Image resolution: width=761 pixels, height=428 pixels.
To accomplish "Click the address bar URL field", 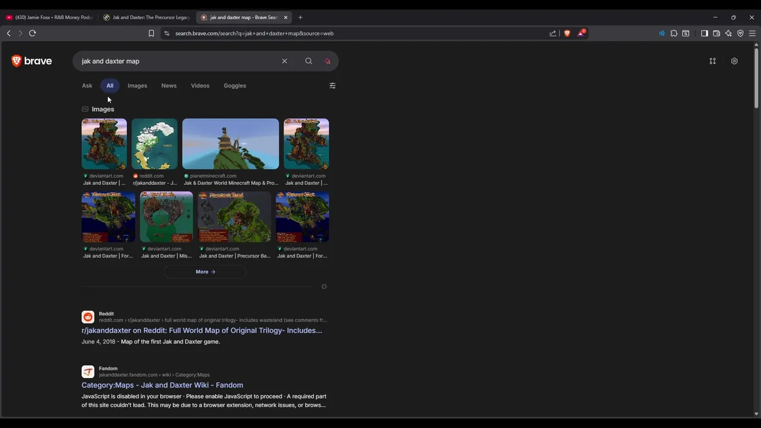I will coord(357,33).
